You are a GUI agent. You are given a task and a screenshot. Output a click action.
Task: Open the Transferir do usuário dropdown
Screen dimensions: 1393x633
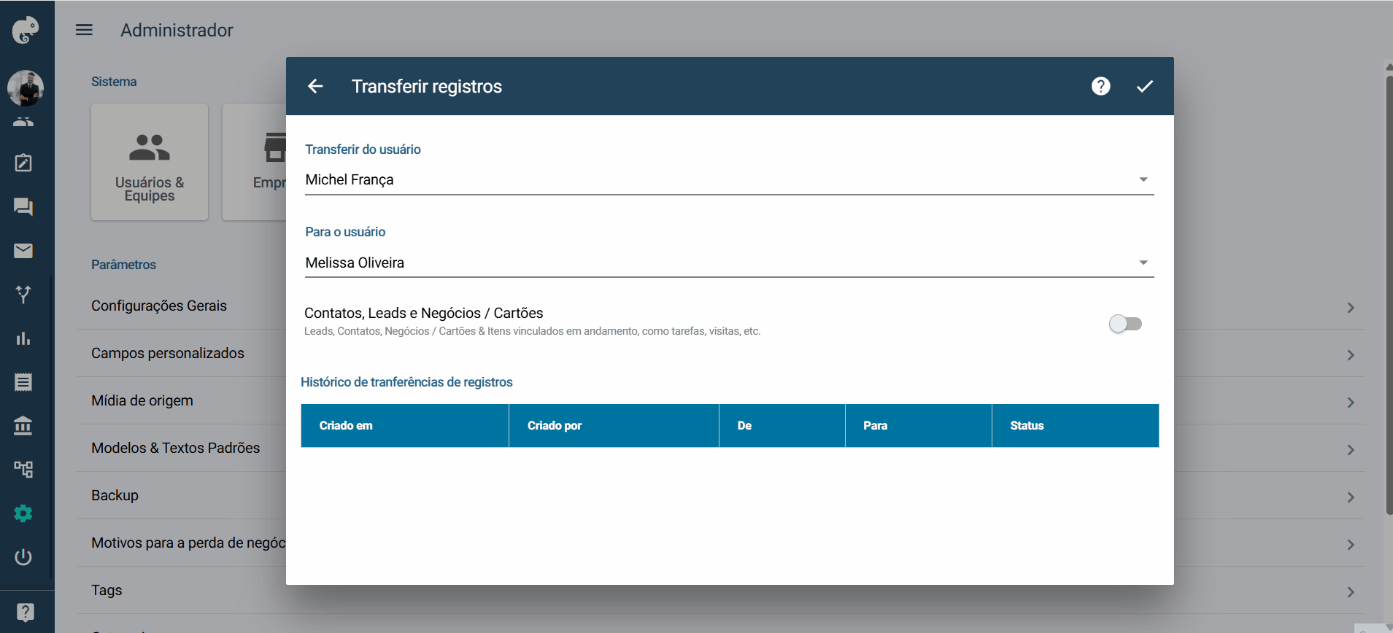pyautogui.click(x=729, y=179)
